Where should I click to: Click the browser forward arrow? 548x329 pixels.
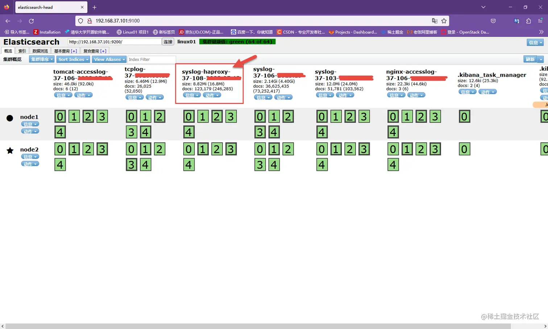pyautogui.click(x=20, y=21)
